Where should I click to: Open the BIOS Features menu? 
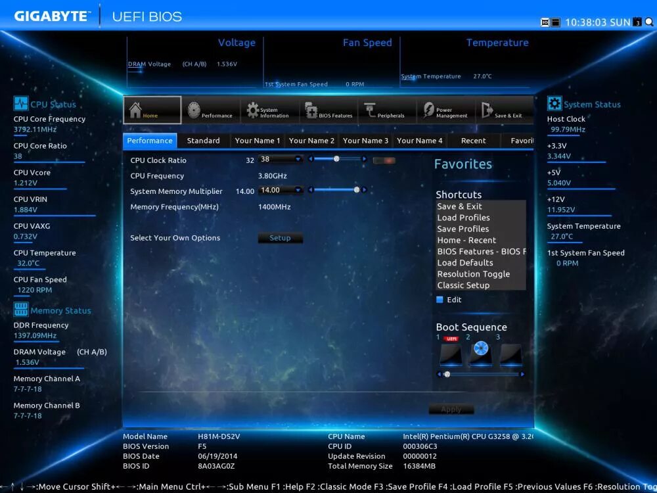pos(328,110)
